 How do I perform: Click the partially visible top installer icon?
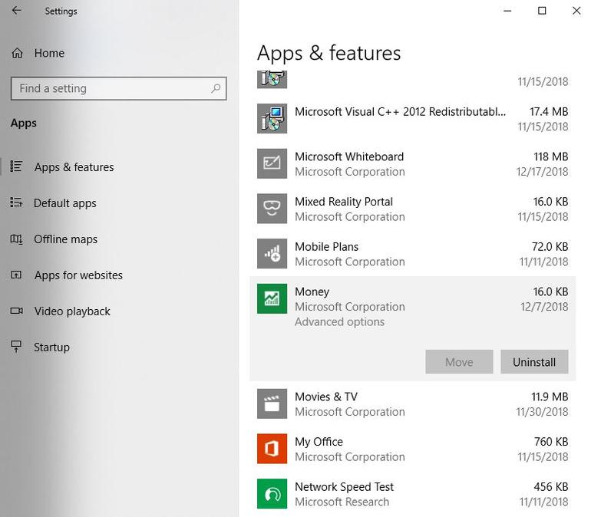(272, 80)
